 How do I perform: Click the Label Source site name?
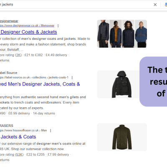pyautogui.click(x=8, y=73)
